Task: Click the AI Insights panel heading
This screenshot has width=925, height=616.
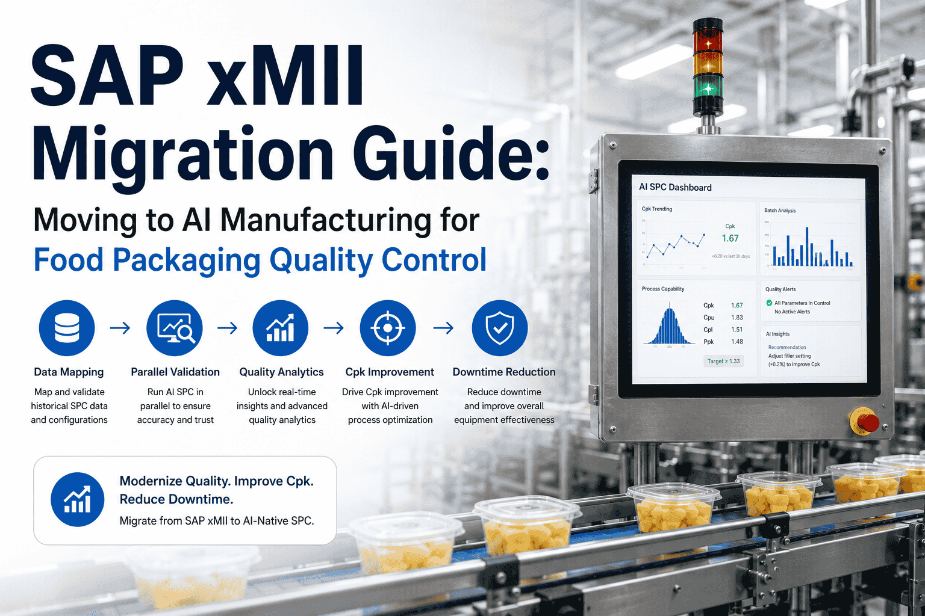Action: [x=777, y=334]
